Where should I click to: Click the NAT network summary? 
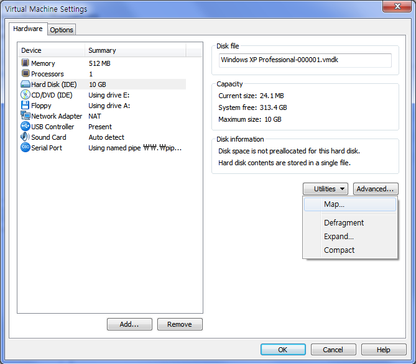click(95, 116)
